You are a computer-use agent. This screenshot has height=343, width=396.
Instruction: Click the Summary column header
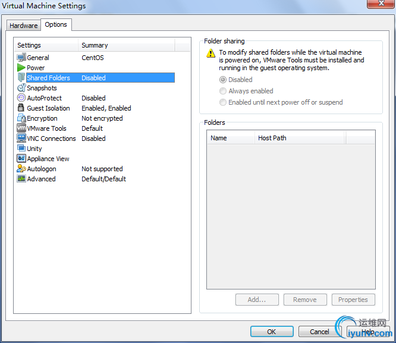coord(126,45)
